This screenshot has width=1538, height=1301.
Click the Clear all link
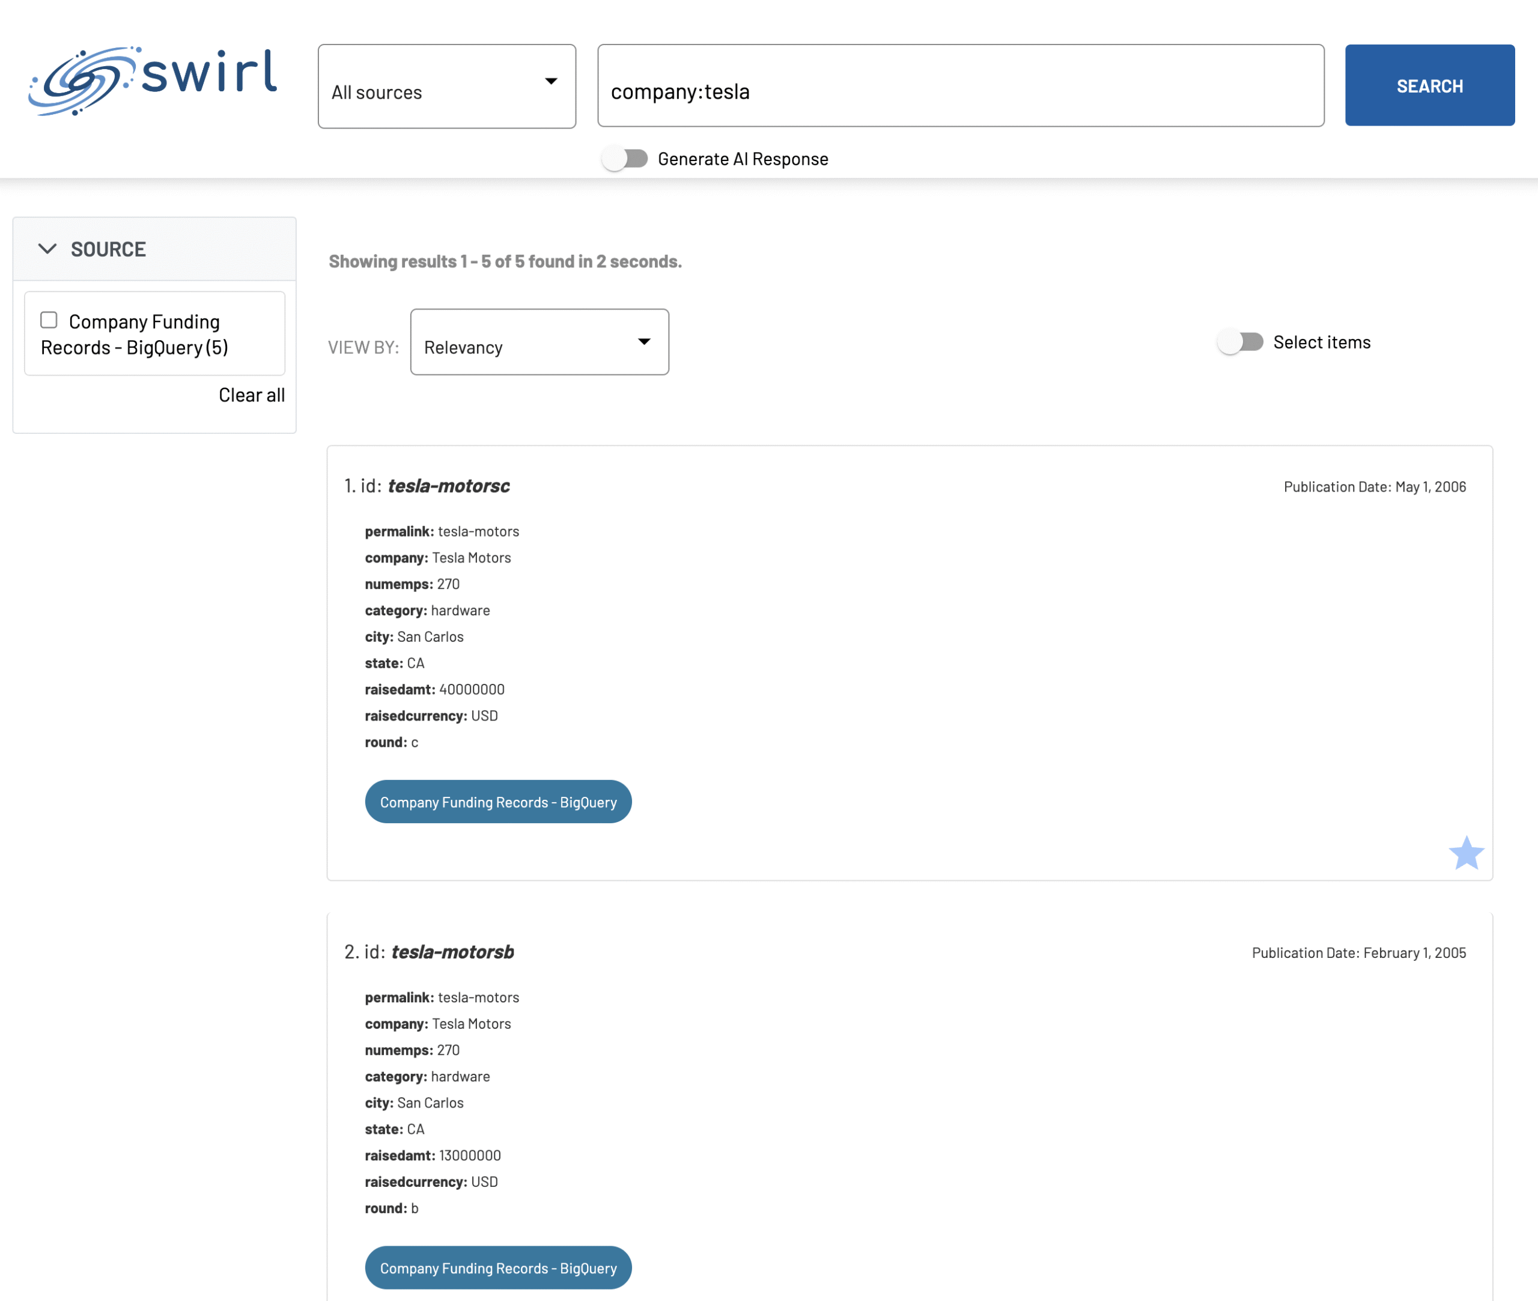point(251,395)
